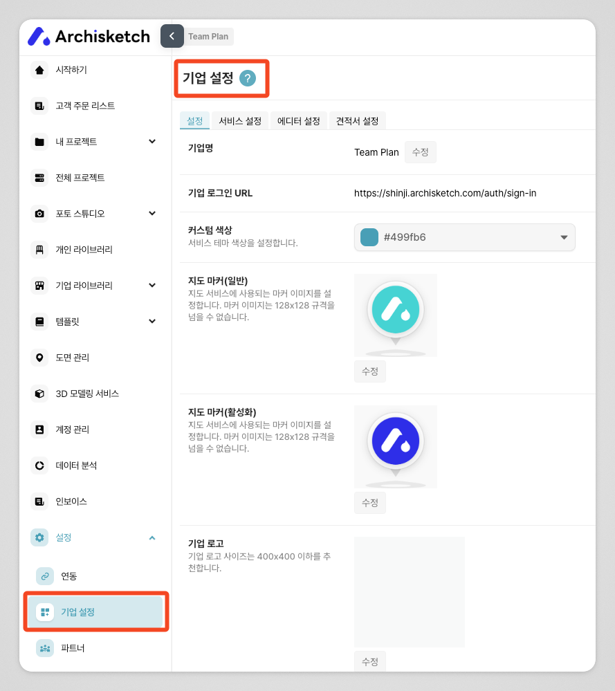Click the chart icon for 데이터 분석
The width and height of the screenshot is (615, 691).
tap(39, 466)
